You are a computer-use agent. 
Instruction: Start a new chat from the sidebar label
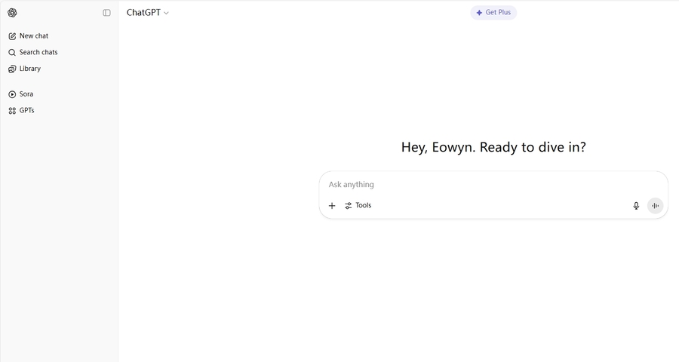point(34,36)
